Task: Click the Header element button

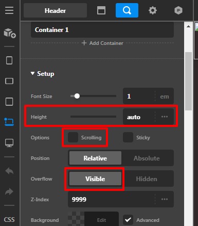Action: click(55, 10)
